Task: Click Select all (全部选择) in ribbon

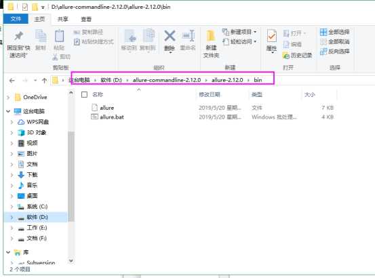Action: coord(335,32)
